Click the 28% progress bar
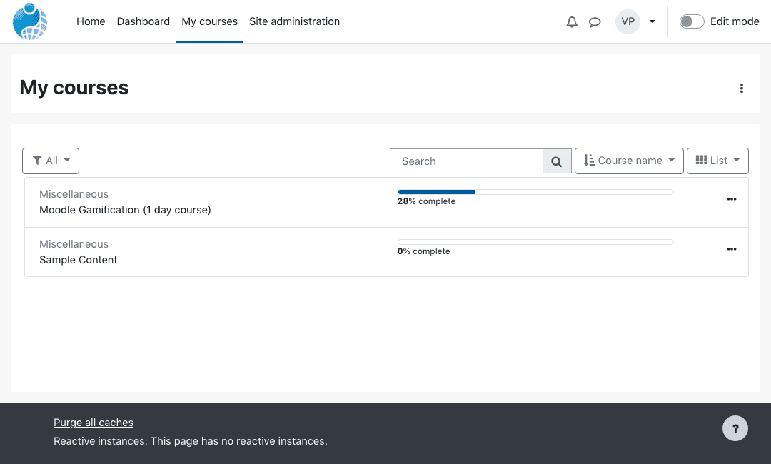 point(535,192)
